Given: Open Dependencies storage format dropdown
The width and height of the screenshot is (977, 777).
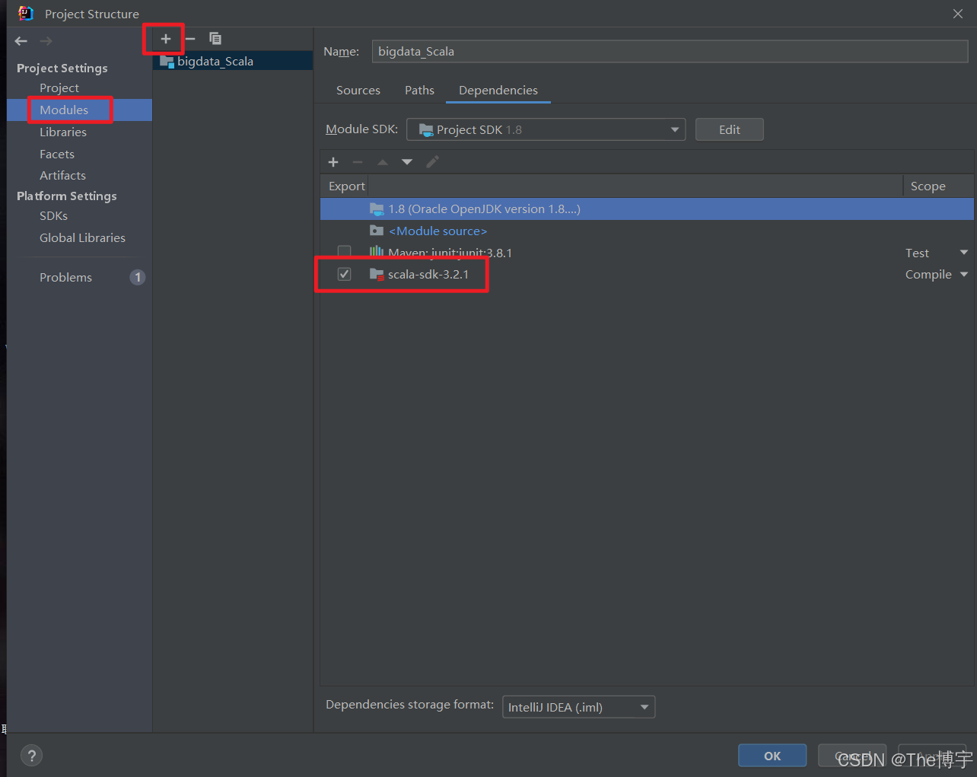Looking at the screenshot, I should pos(578,707).
